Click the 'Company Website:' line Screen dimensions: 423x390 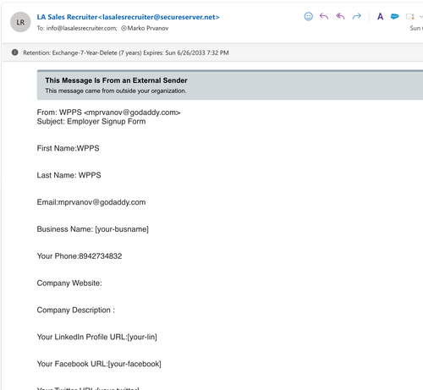tap(69, 283)
